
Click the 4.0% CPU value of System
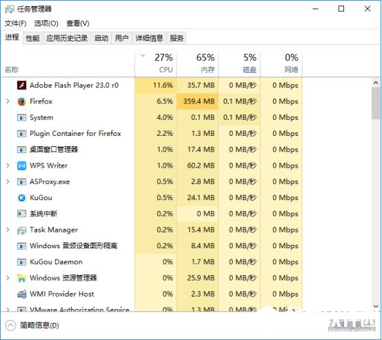(165, 118)
